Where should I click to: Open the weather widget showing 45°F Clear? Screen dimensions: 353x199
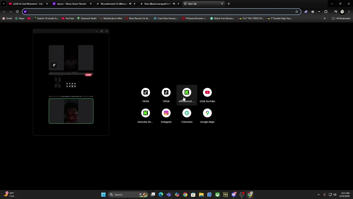[9, 195]
